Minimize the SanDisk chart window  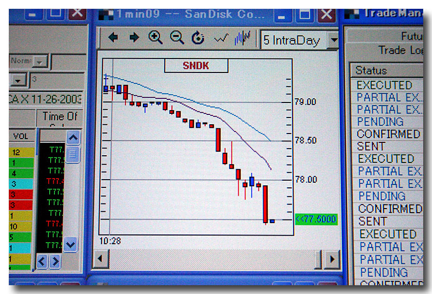(283, 16)
